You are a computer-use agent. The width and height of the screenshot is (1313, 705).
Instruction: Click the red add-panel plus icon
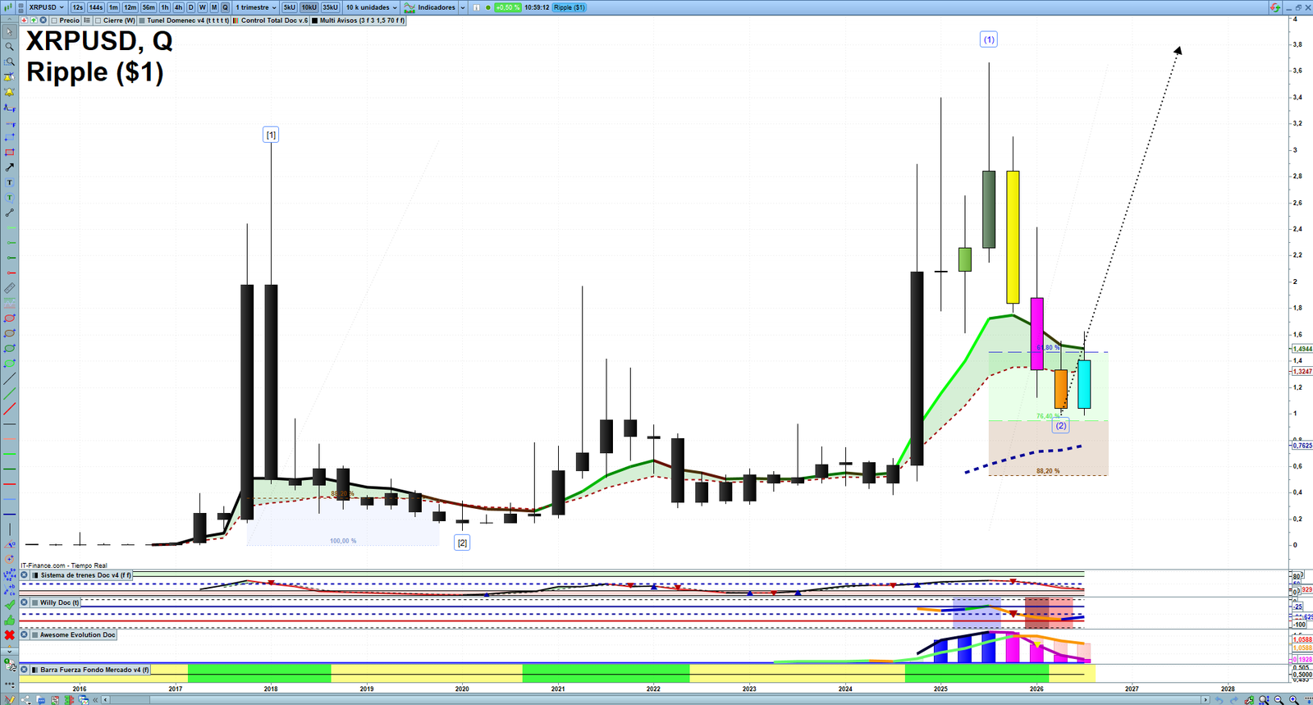coord(25,21)
